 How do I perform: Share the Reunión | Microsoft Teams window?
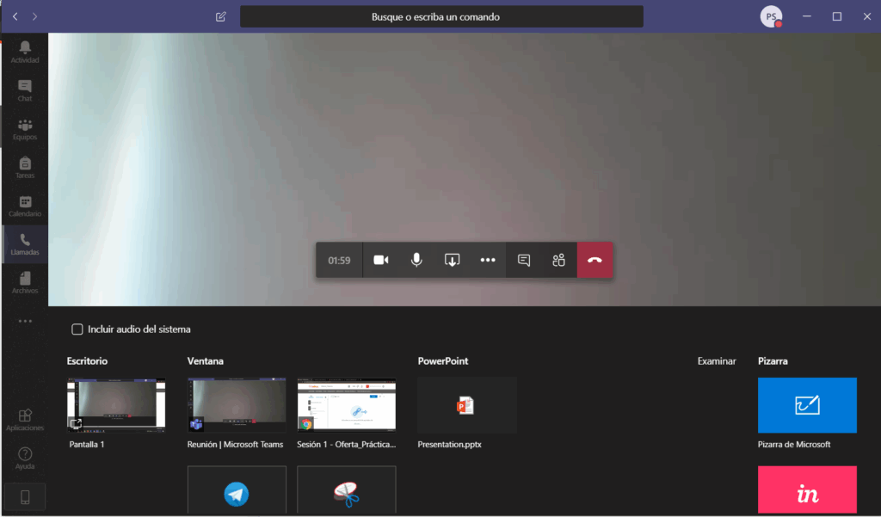pos(237,404)
